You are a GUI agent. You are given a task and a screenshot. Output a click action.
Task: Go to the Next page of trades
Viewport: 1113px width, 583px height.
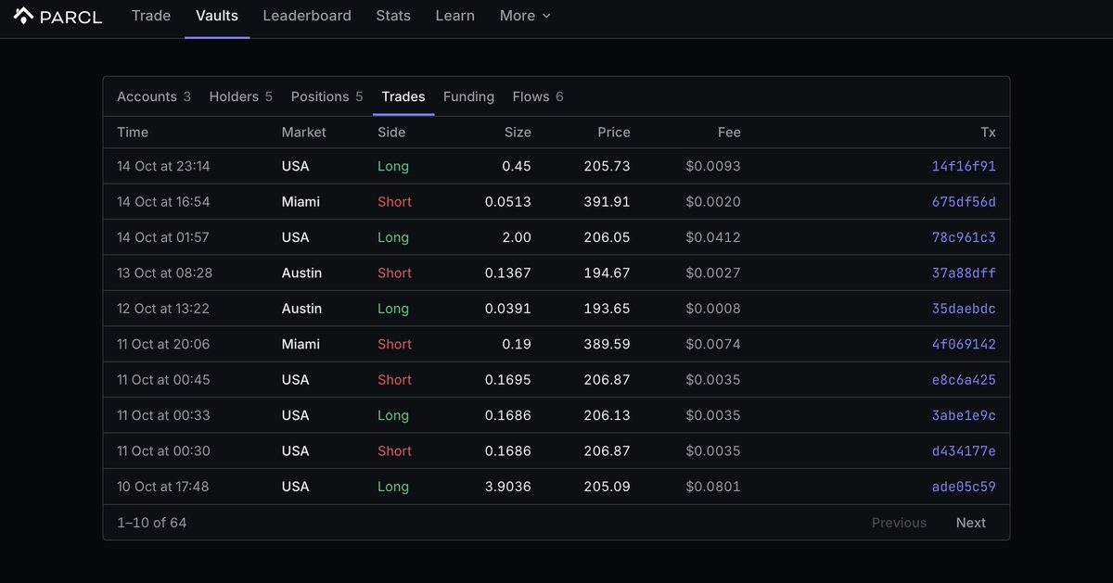point(971,523)
